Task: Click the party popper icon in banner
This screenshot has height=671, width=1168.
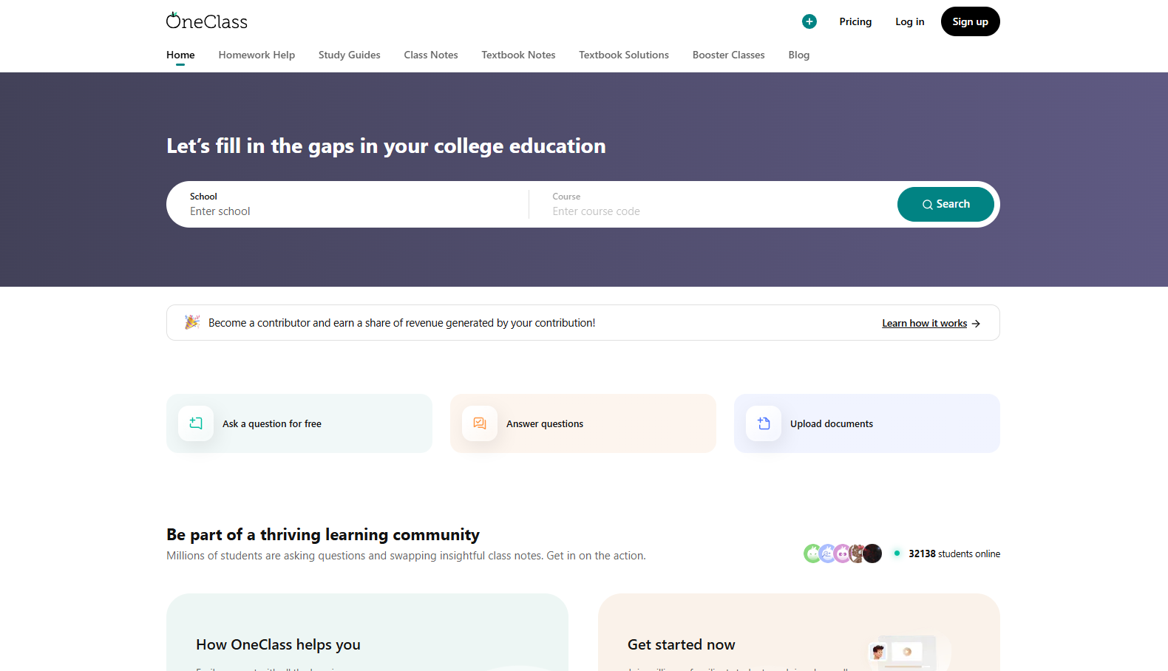Action: coord(192,322)
